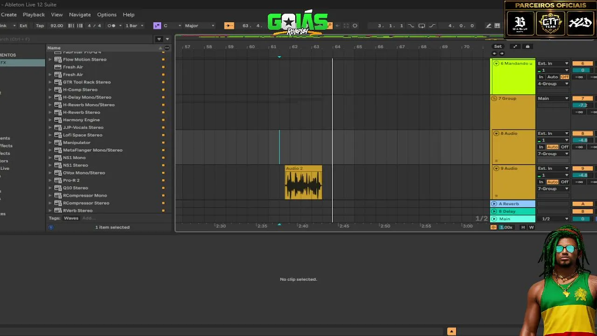
Task: Enable the Follow playback button
Action: [x=229, y=26]
